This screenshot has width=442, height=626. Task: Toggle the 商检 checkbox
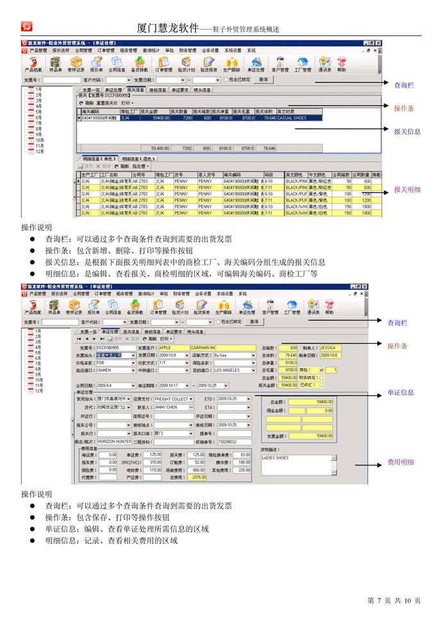coord(322,370)
